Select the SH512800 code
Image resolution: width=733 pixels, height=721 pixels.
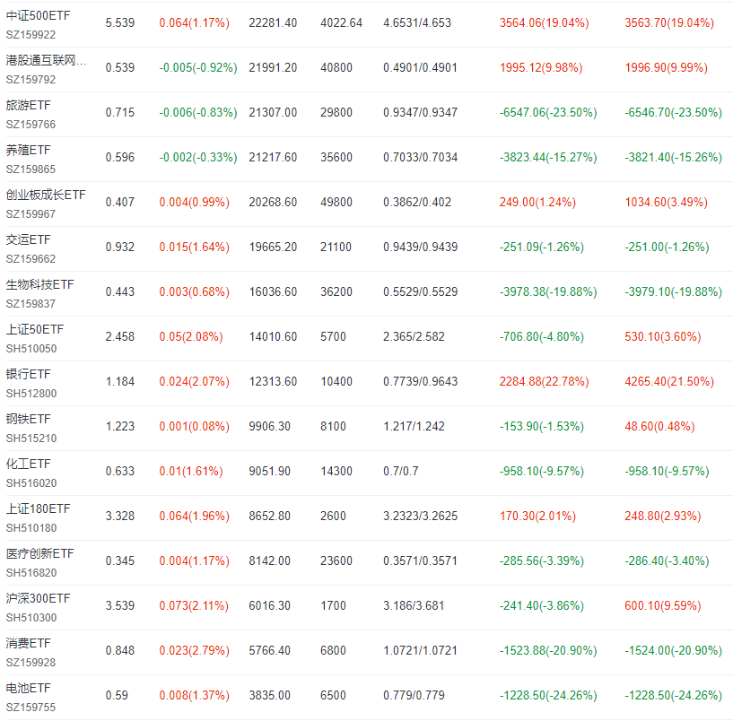point(31,394)
